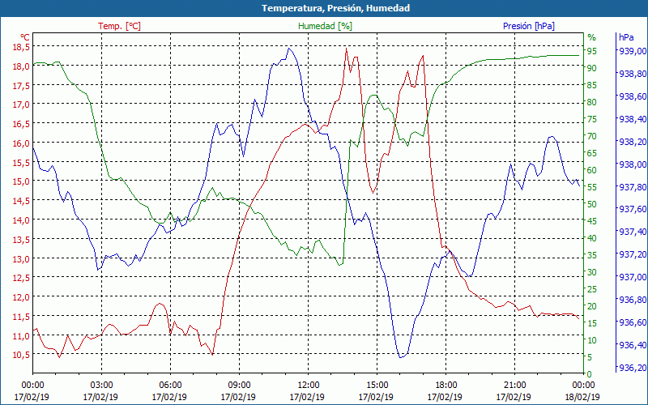This screenshot has height=405, width=648.
Task: Click the chart title 'Temperatura, Presión, Humedad'
Action: pyautogui.click(x=335, y=8)
